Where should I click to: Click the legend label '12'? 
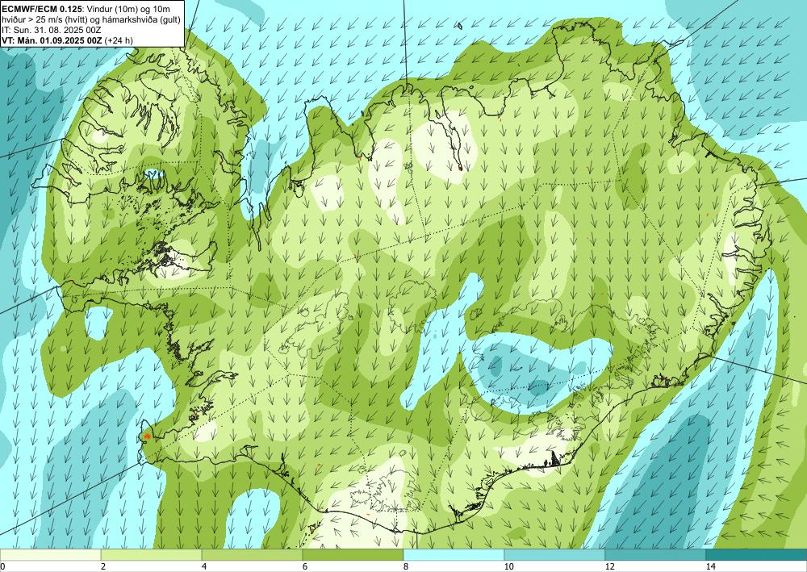pos(609,566)
